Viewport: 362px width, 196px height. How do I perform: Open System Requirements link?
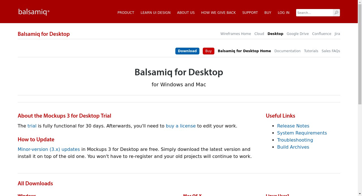click(x=302, y=133)
